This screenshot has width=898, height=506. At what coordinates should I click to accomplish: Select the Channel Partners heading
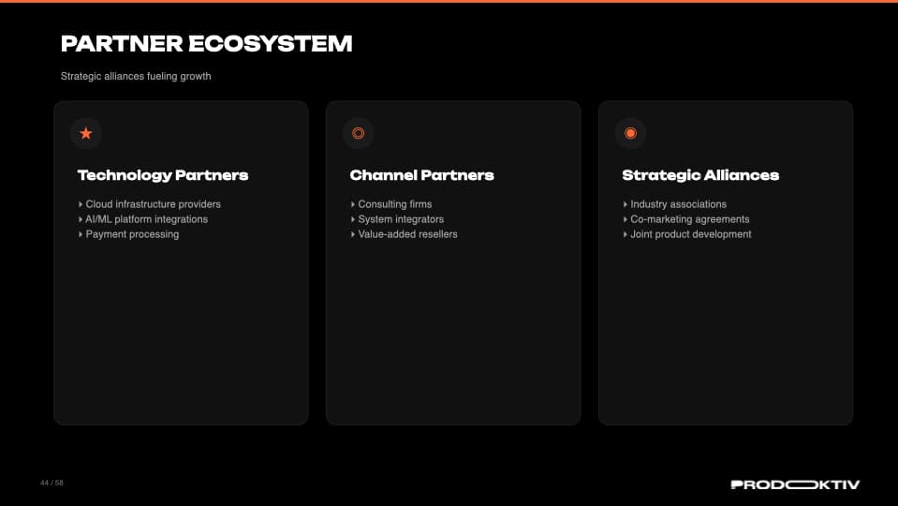coord(421,175)
